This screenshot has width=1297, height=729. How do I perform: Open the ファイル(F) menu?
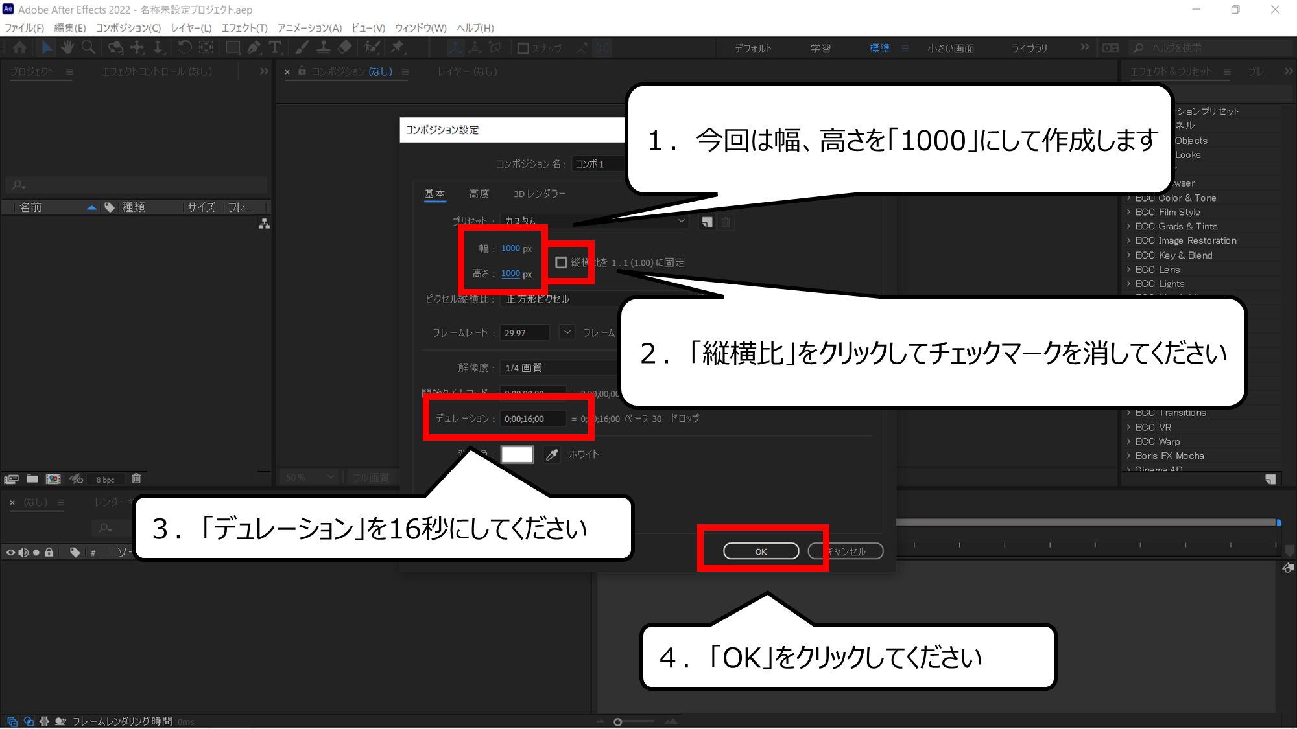click(x=24, y=28)
